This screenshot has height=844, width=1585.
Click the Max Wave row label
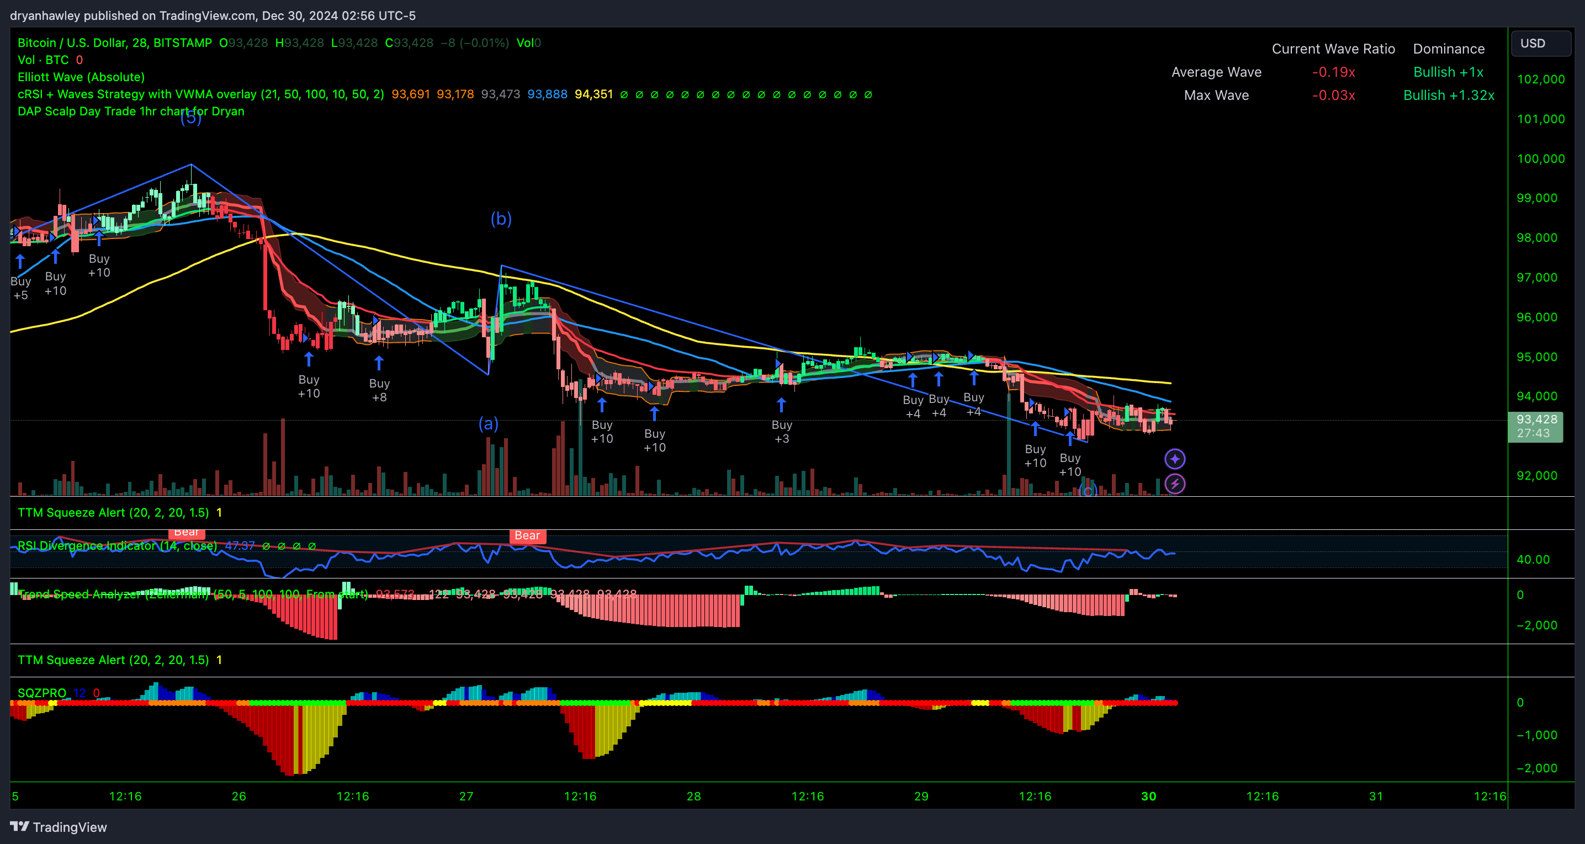pyautogui.click(x=1216, y=95)
